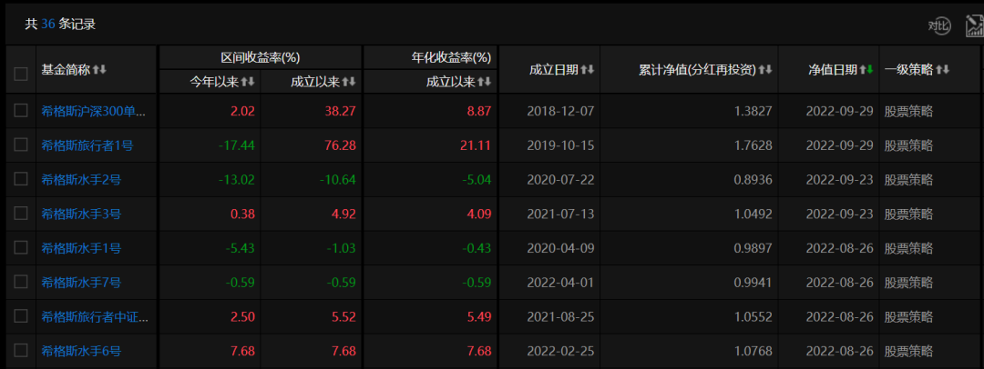The height and width of the screenshot is (369, 984).
Task: Select the net value 0.9941 cell
Action: [753, 283]
